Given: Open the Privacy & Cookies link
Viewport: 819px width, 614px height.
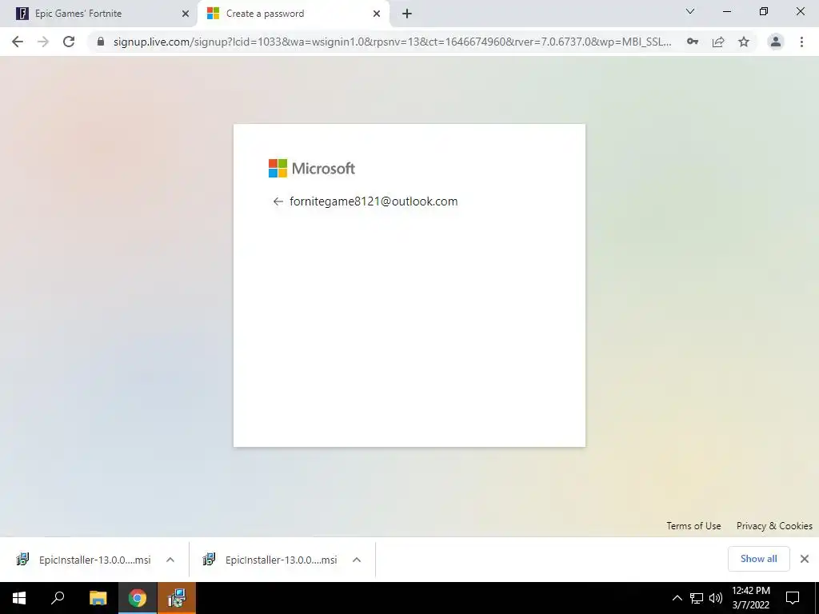Looking at the screenshot, I should click(774, 526).
